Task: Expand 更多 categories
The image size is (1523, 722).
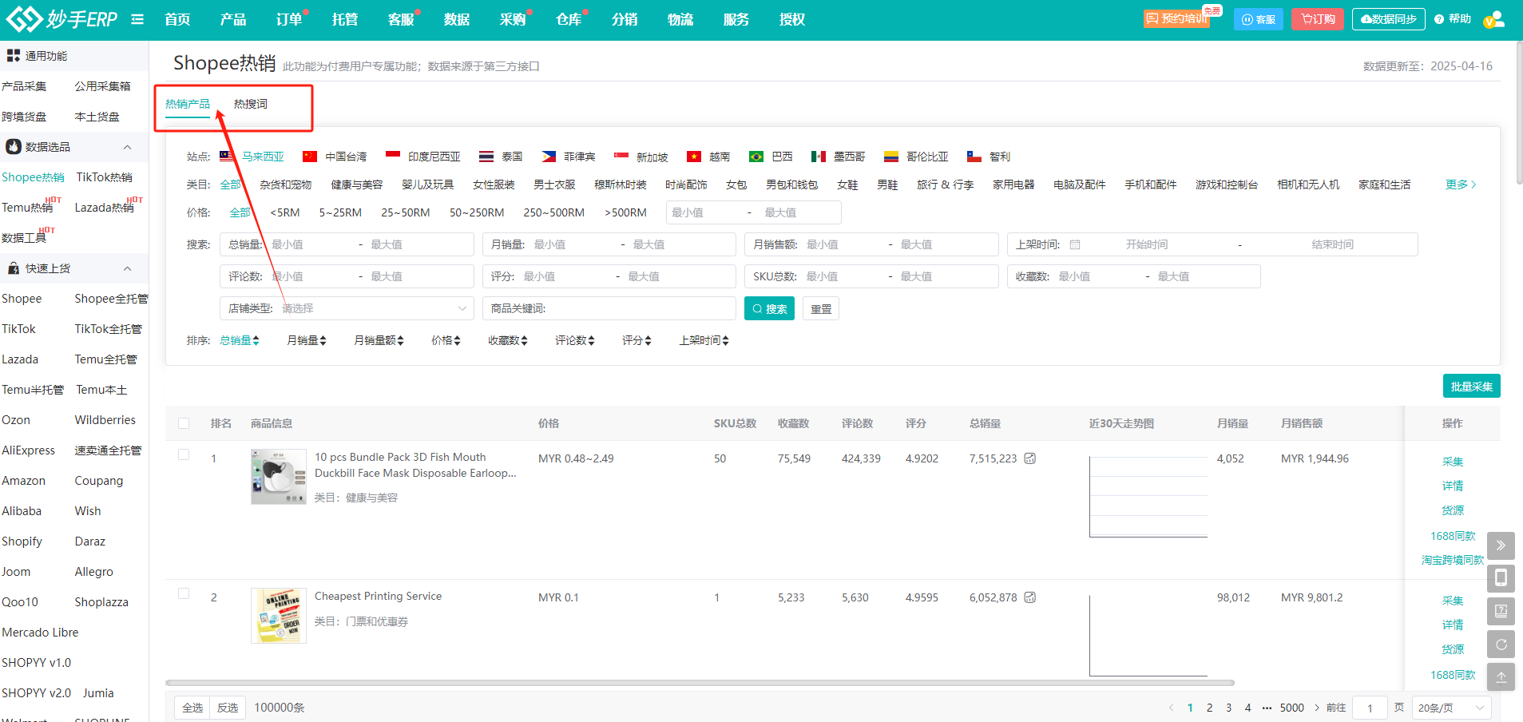Action: click(1461, 184)
